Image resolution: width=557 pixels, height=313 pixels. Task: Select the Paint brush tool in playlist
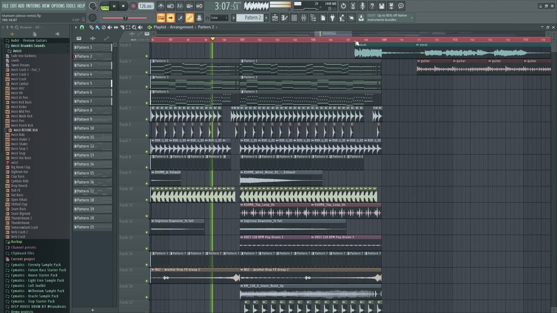click(x=97, y=27)
